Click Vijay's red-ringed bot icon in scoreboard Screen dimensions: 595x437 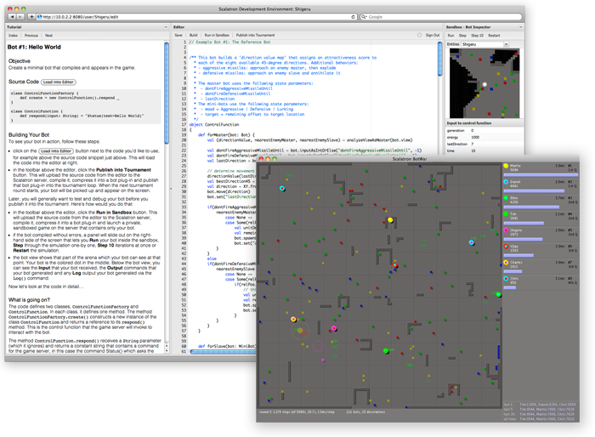click(506, 247)
